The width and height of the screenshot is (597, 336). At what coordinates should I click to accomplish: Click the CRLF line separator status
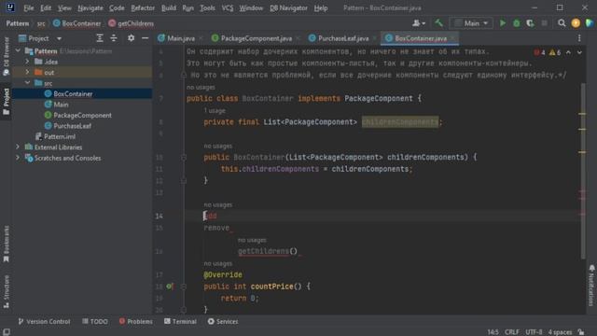coord(512,332)
